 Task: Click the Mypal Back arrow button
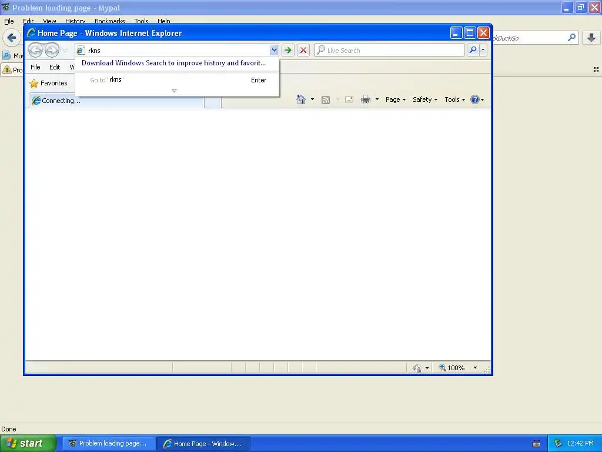[x=12, y=38]
